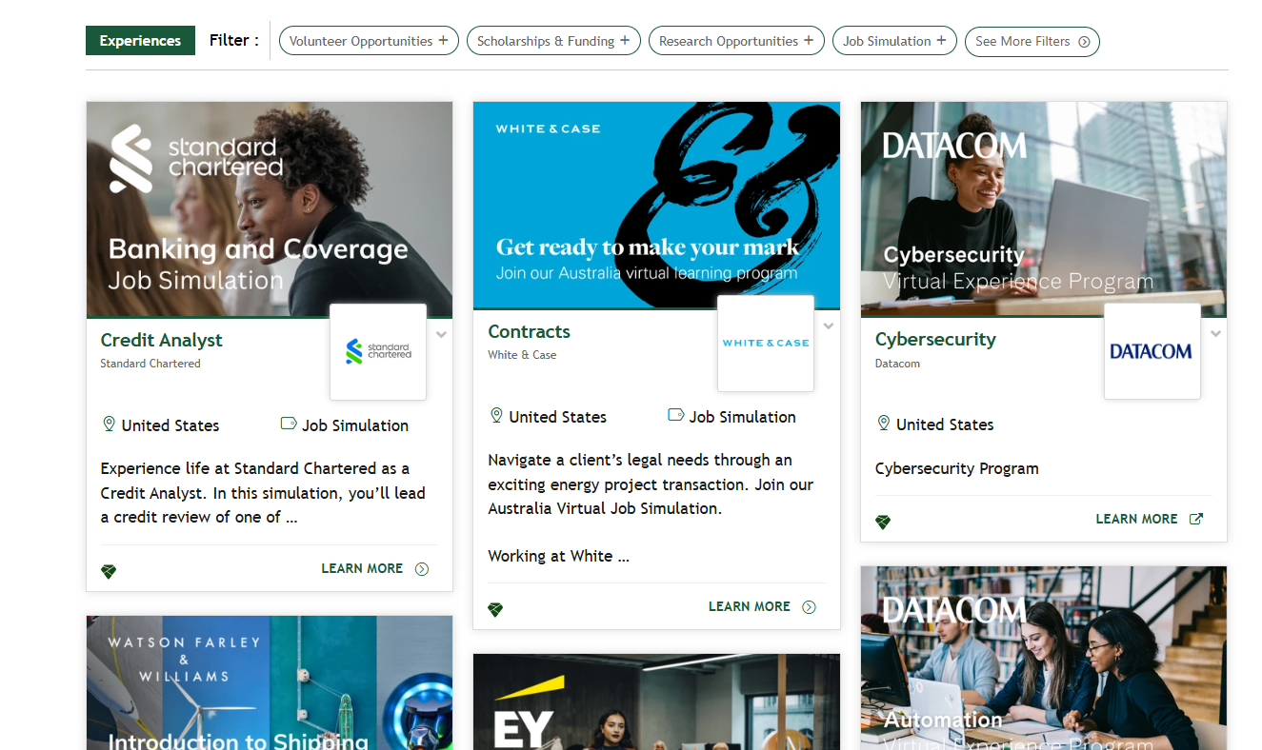Open the Credit Analyst title link
This screenshot has height=750, width=1262.
(x=161, y=340)
